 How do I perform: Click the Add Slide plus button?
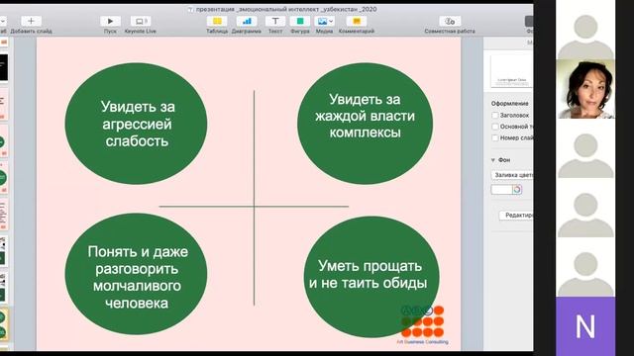click(x=31, y=21)
